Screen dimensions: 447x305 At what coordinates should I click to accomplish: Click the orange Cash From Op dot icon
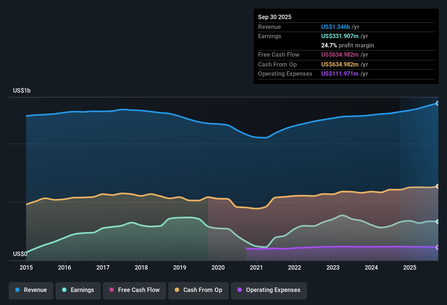(x=176, y=290)
